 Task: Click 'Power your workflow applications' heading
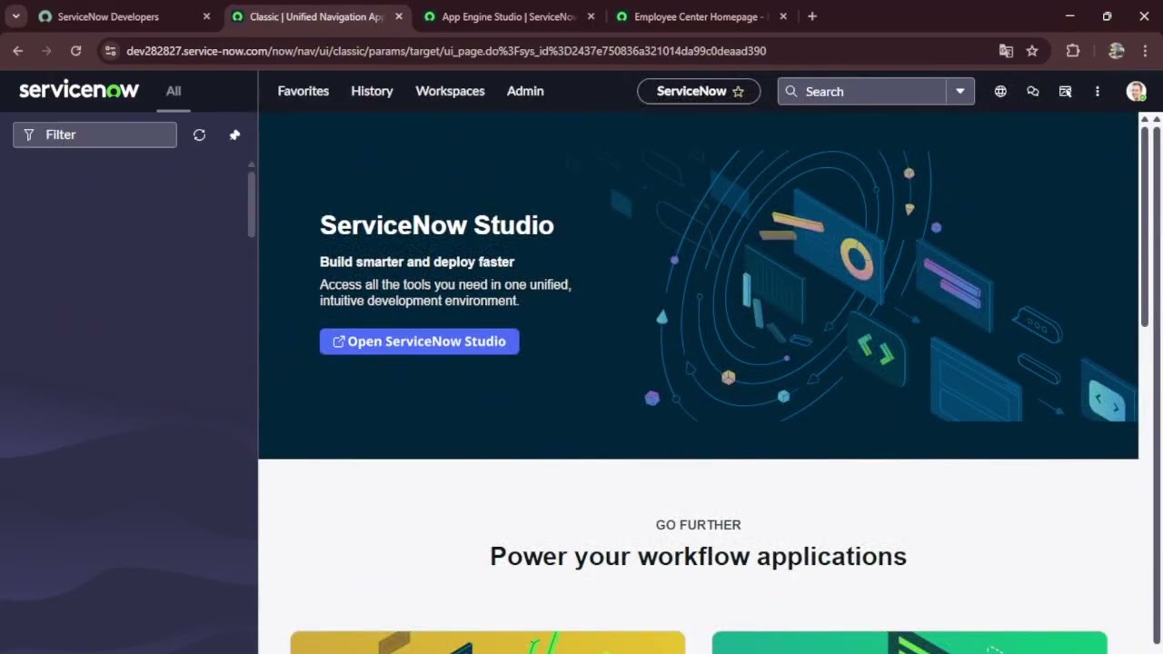698,556
